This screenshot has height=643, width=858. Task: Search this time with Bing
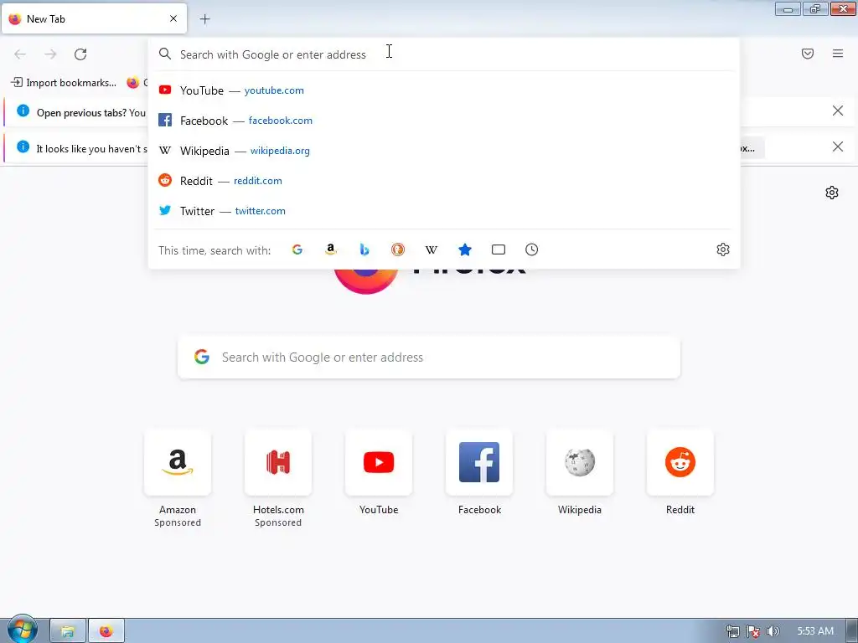(x=364, y=249)
